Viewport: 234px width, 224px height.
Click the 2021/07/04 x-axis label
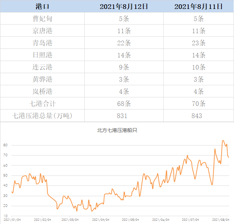[190, 220]
